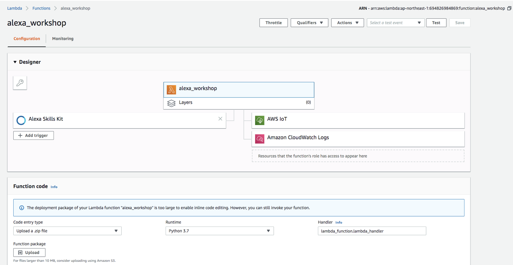Click the key permissions icon in Designer
The width and height of the screenshot is (513, 265).
pyautogui.click(x=20, y=83)
